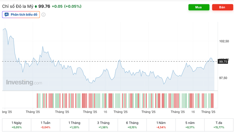Click the 97,50 y-axis label

(x=223, y=78)
